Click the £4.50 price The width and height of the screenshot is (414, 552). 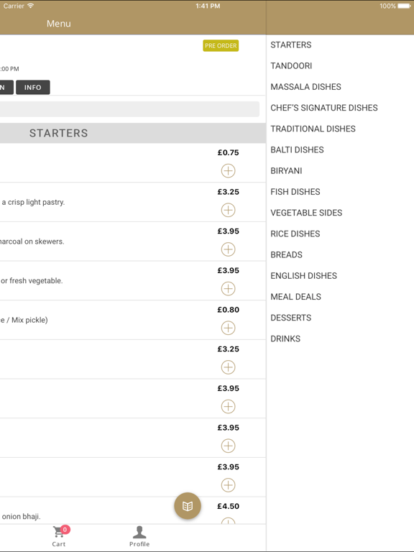228,506
